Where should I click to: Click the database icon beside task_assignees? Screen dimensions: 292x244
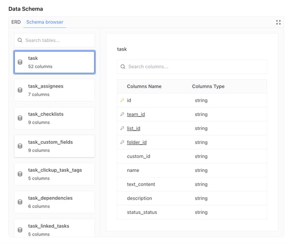coord(20,90)
